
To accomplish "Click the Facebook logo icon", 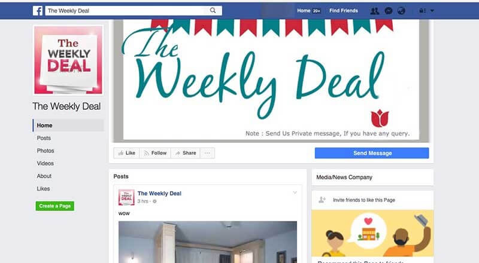I will pyautogui.click(x=38, y=11).
